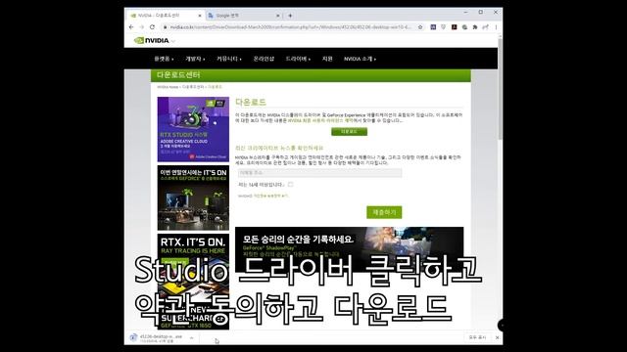This screenshot has width=627, height=352.
Task: Reload the NVIDIA page
Action: pos(152,27)
